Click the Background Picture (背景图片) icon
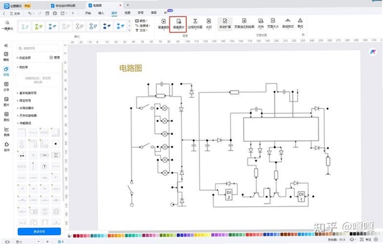 tap(179, 21)
